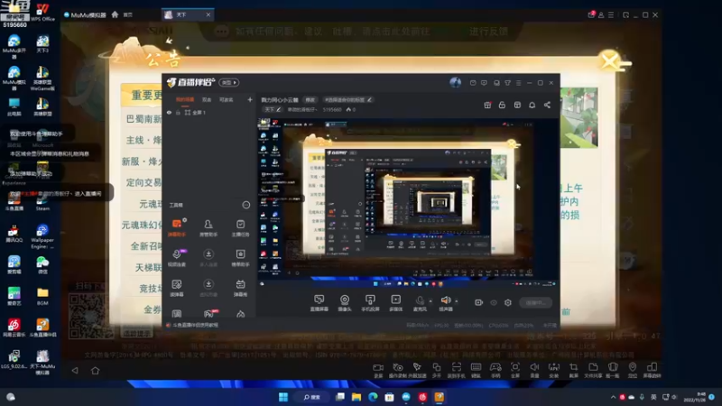The image size is (722, 406).
Task: Click 音量 volume in the MuMu toolbar
Action: [x=534, y=370]
